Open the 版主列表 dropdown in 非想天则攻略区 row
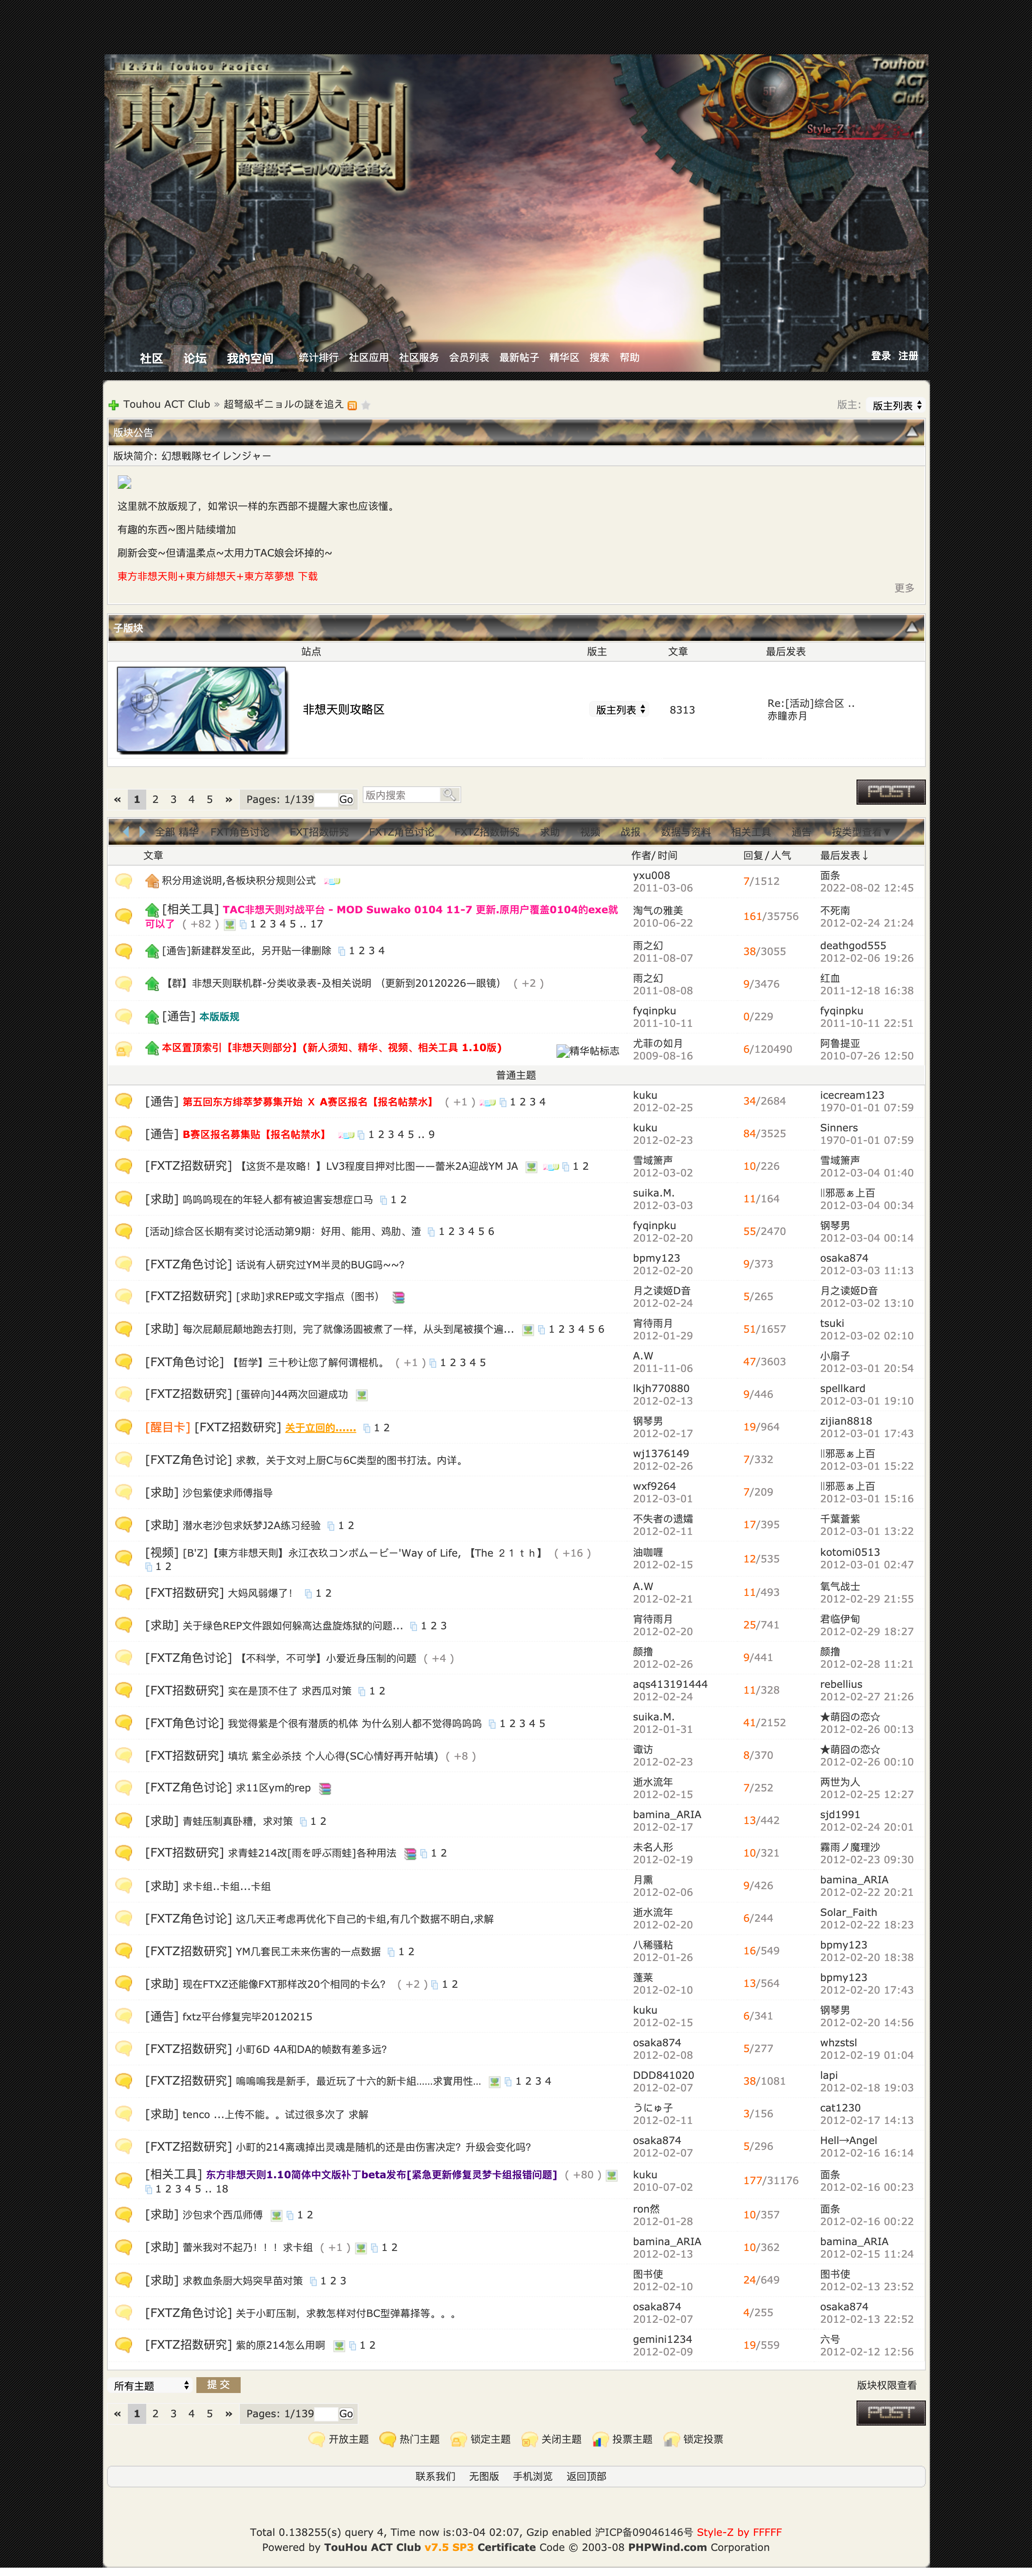Viewport: 1032px width, 2576px height. point(620,710)
